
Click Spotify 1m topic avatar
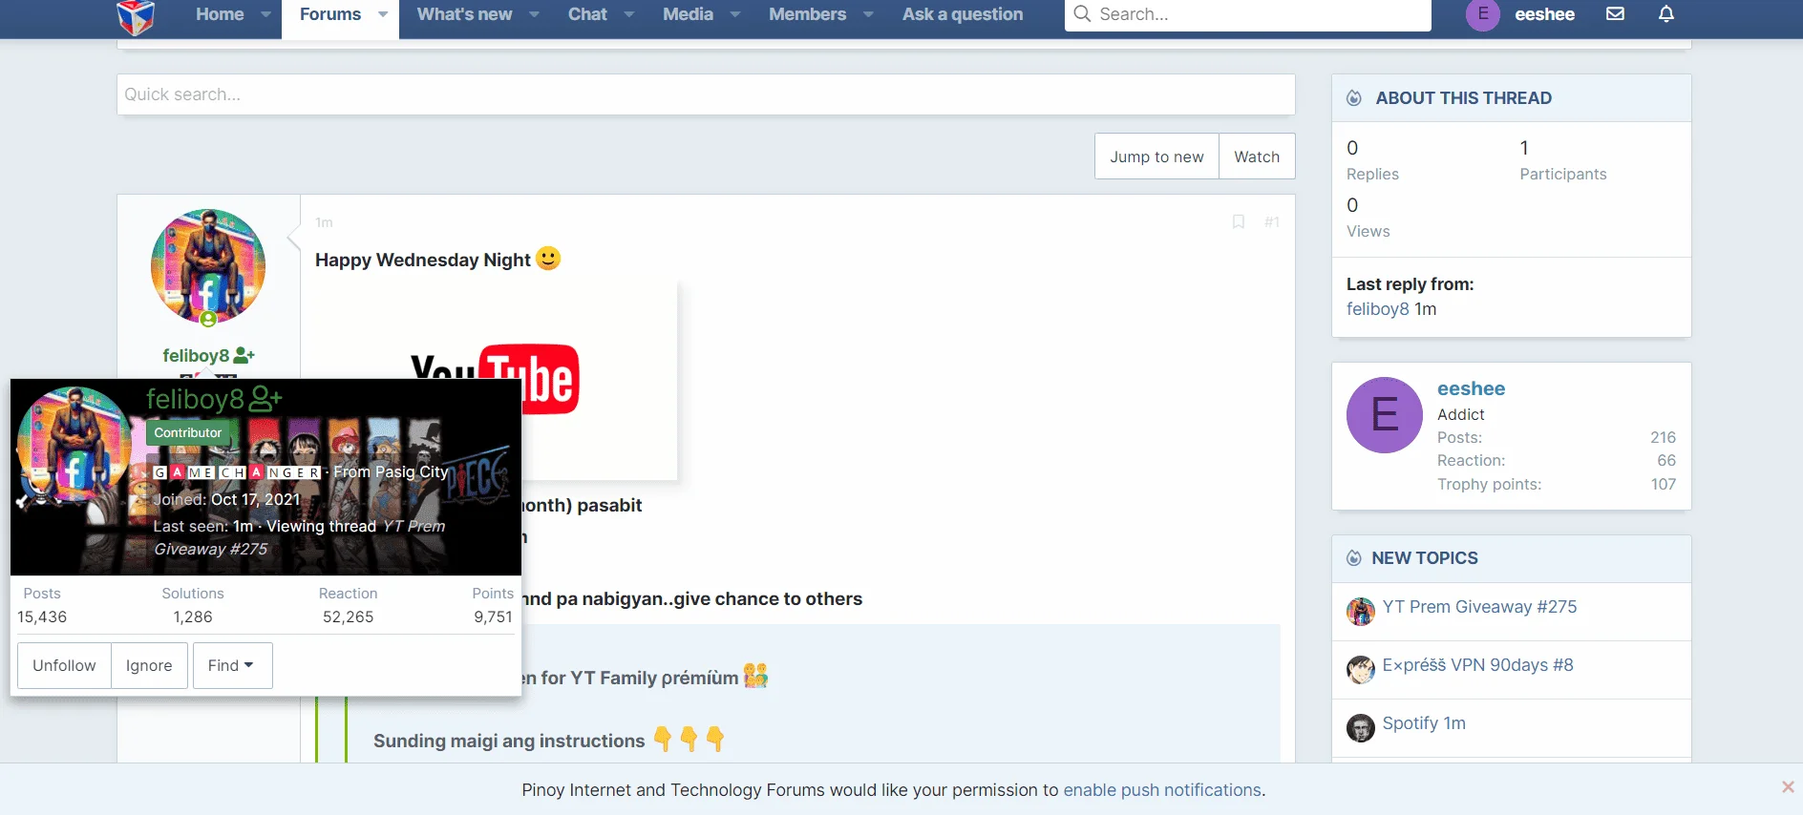pyautogui.click(x=1361, y=728)
